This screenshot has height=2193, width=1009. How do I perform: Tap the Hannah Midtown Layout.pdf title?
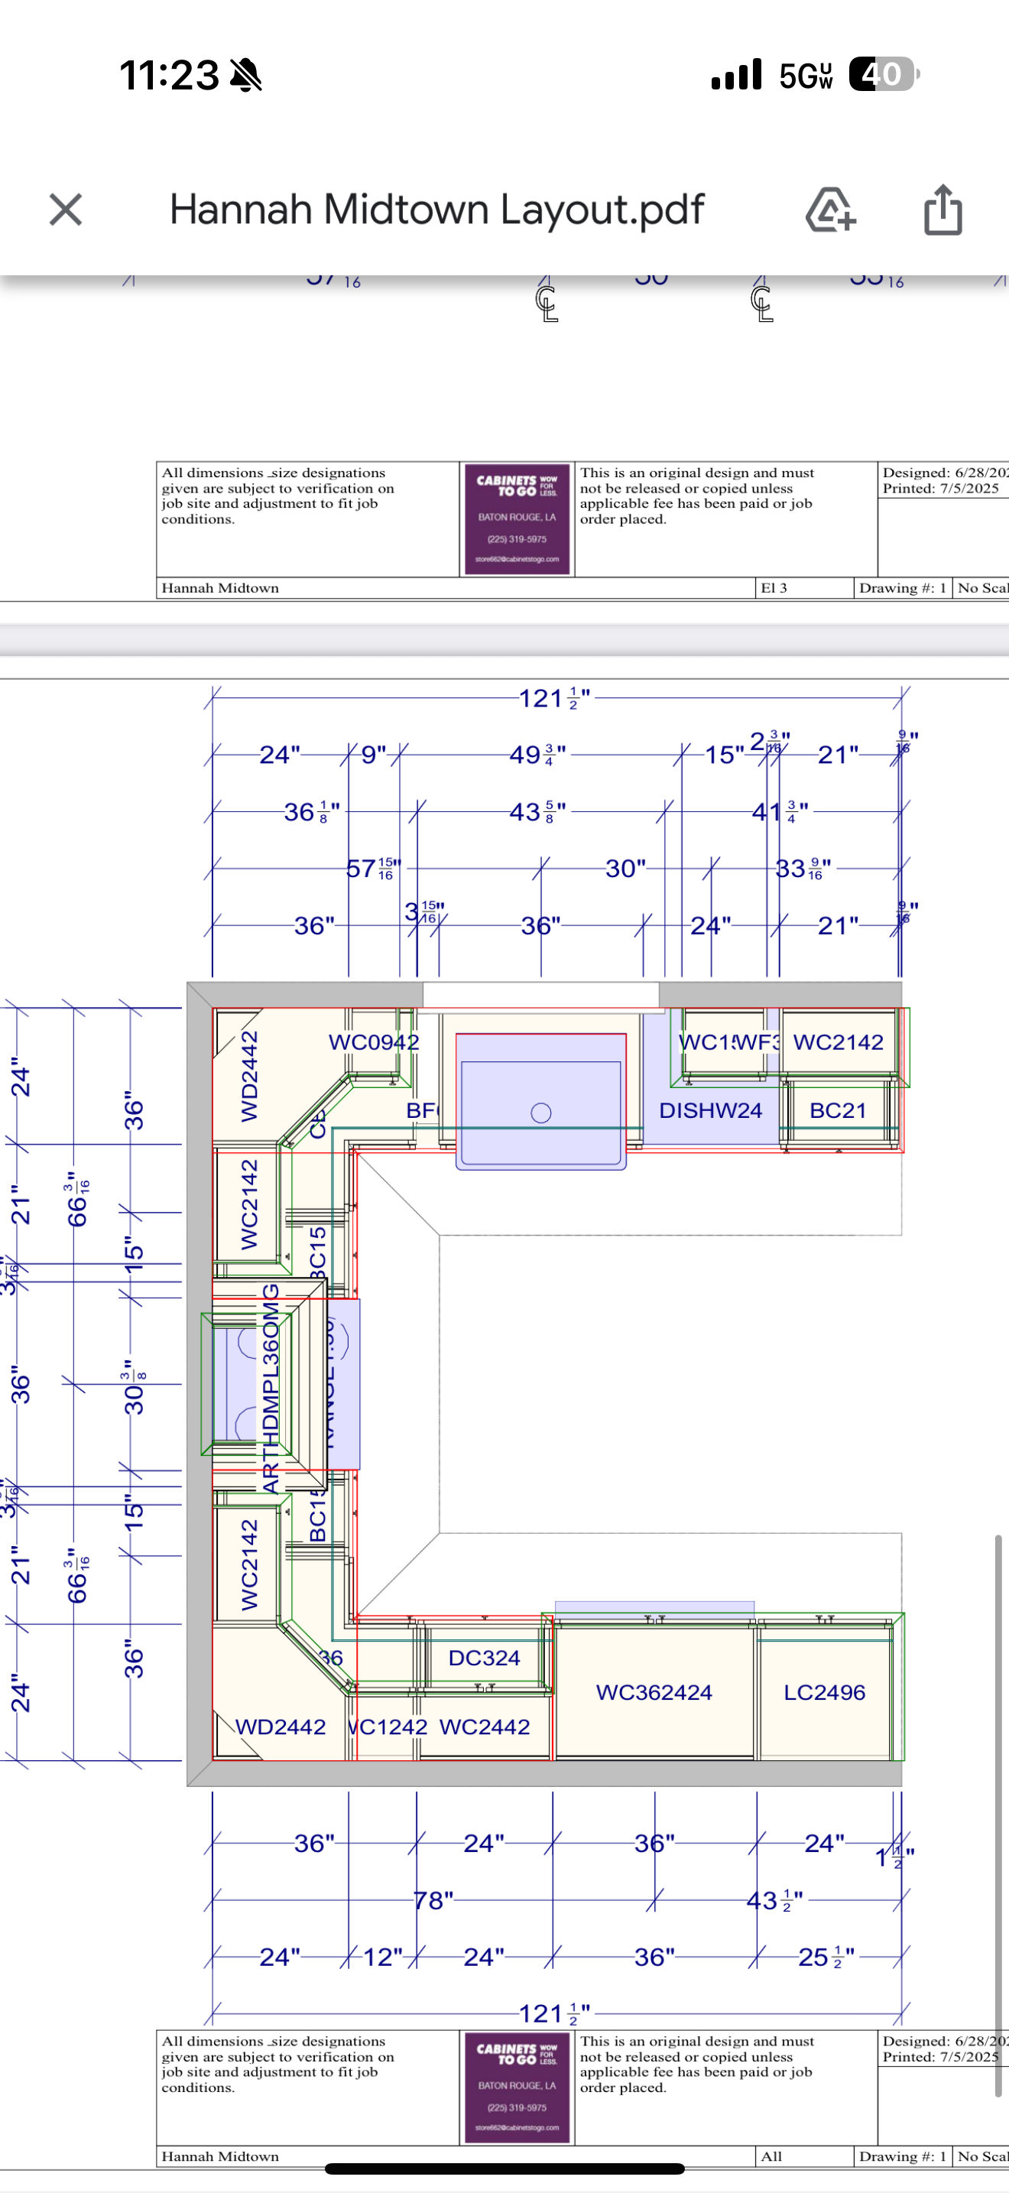click(x=436, y=210)
